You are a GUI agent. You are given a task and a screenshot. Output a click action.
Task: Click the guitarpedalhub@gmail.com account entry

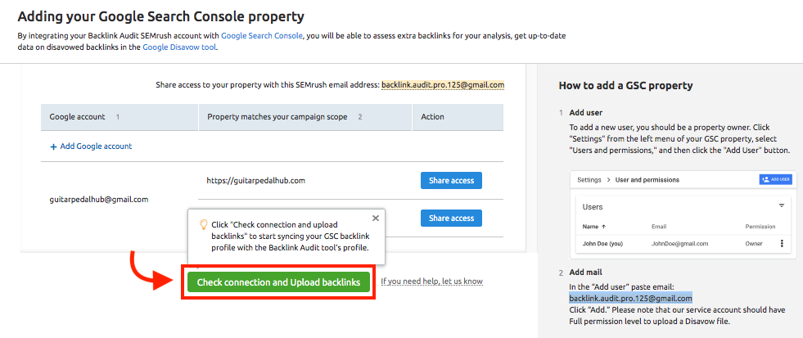(x=99, y=200)
